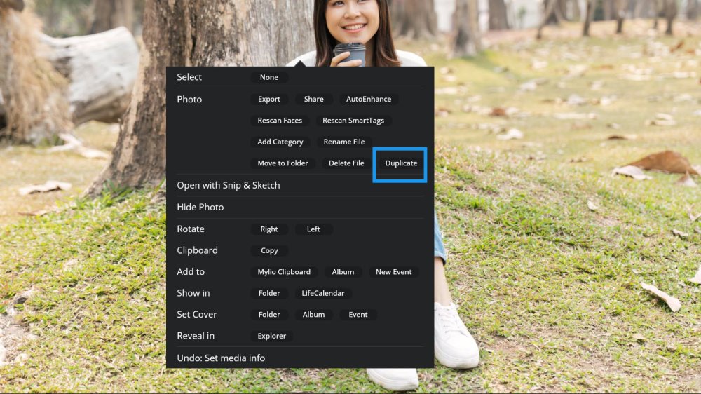Rotate the photo Right
701x394 pixels.
click(x=268, y=229)
